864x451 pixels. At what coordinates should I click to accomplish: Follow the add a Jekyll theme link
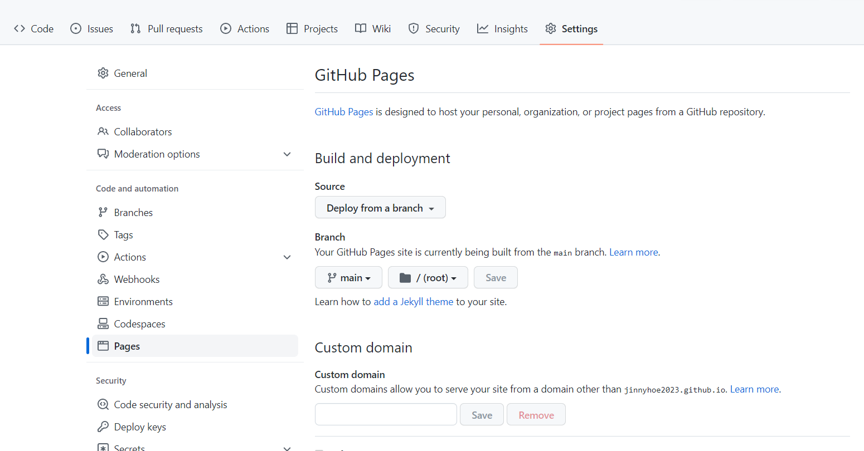coord(414,302)
